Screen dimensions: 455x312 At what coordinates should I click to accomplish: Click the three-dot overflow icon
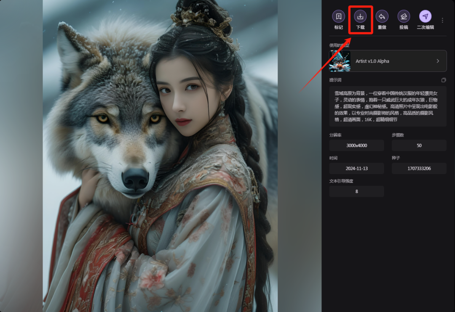point(442,20)
